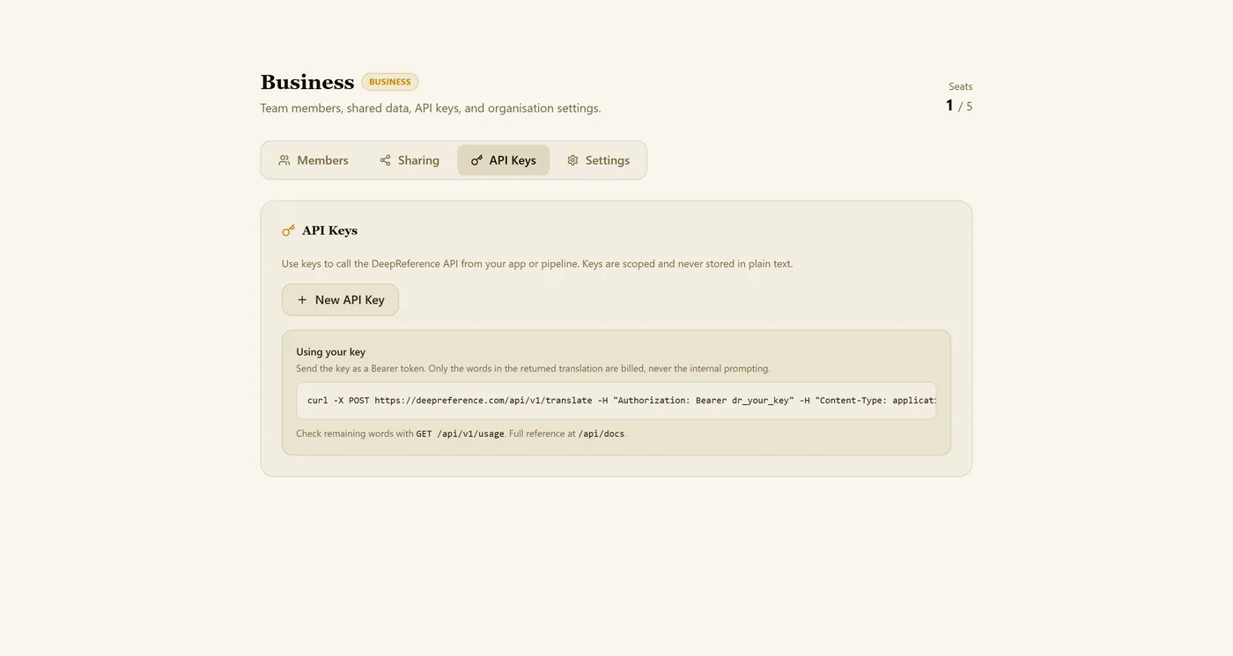Click the key icon on API Keys tab

tap(476, 160)
